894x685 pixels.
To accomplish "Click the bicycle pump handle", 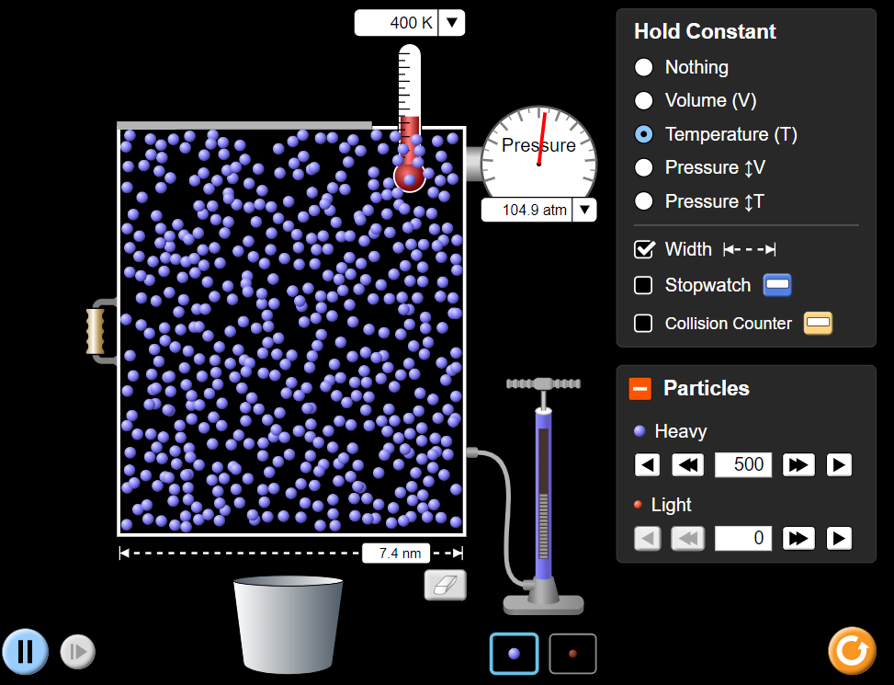I will coord(543,383).
